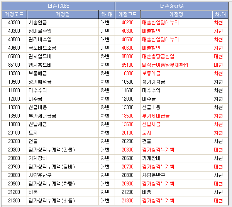
Task: Select 선급비용 in the SmartA table
Action: [x=176, y=108]
